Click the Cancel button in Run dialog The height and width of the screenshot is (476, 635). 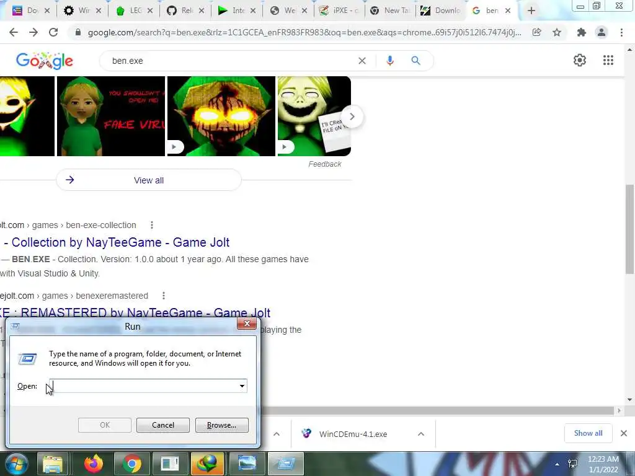pos(163,425)
